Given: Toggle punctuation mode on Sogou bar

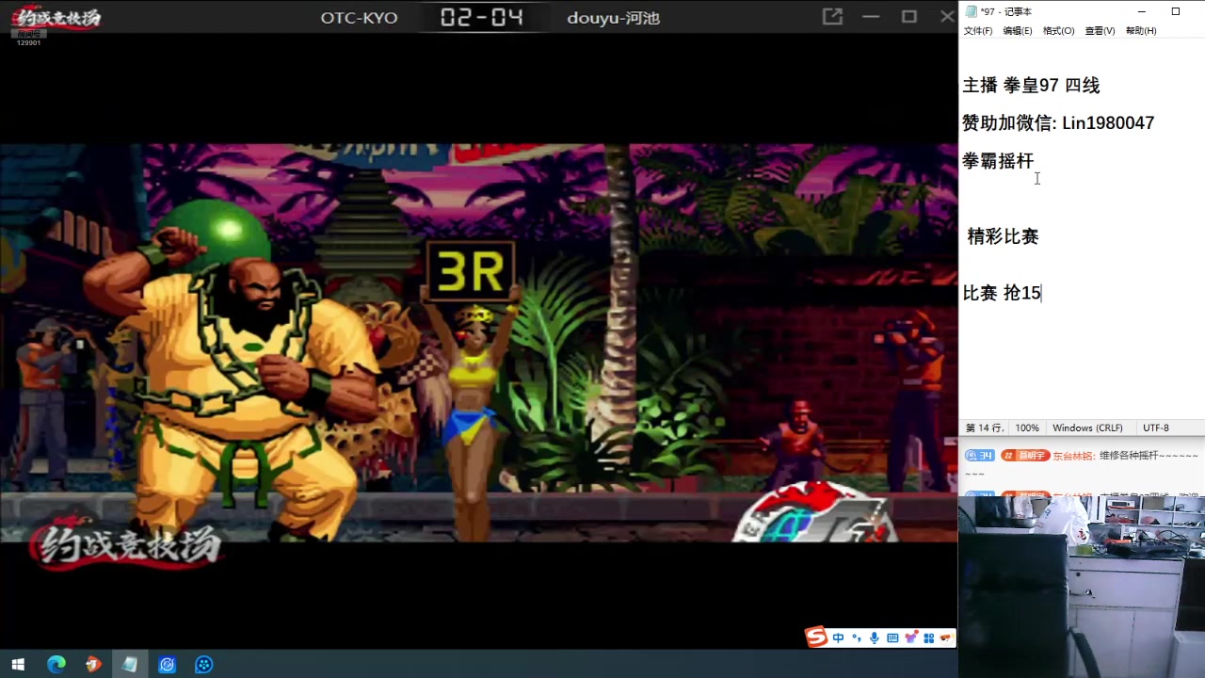Looking at the screenshot, I should [856, 638].
